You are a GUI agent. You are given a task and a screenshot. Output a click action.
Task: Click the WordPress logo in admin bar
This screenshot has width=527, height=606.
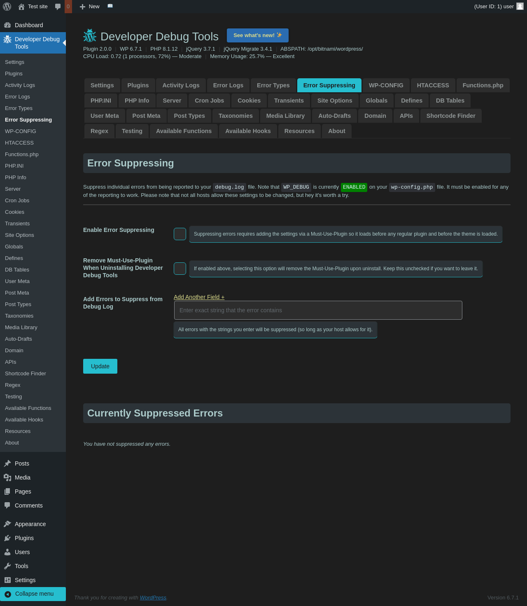[x=7, y=7]
